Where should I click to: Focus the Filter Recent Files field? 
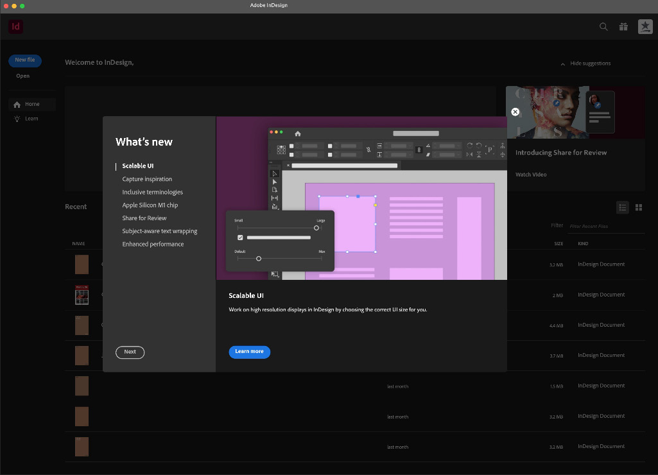(x=606, y=226)
